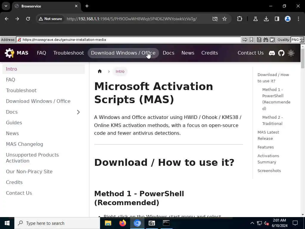
Task: Open Troubleshoot in top navigation
Action: [x=69, y=53]
